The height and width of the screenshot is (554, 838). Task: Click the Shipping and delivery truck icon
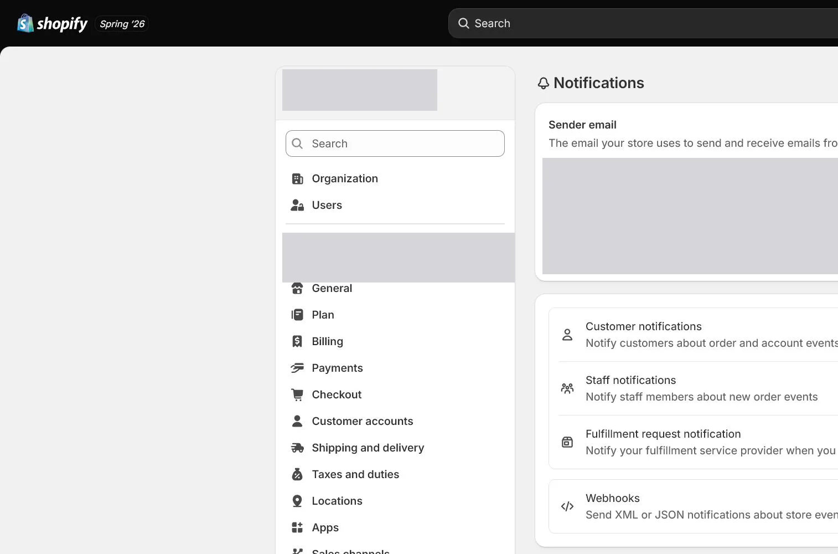(x=297, y=448)
